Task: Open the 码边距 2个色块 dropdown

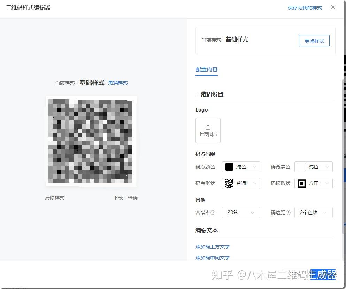Action: click(313, 213)
